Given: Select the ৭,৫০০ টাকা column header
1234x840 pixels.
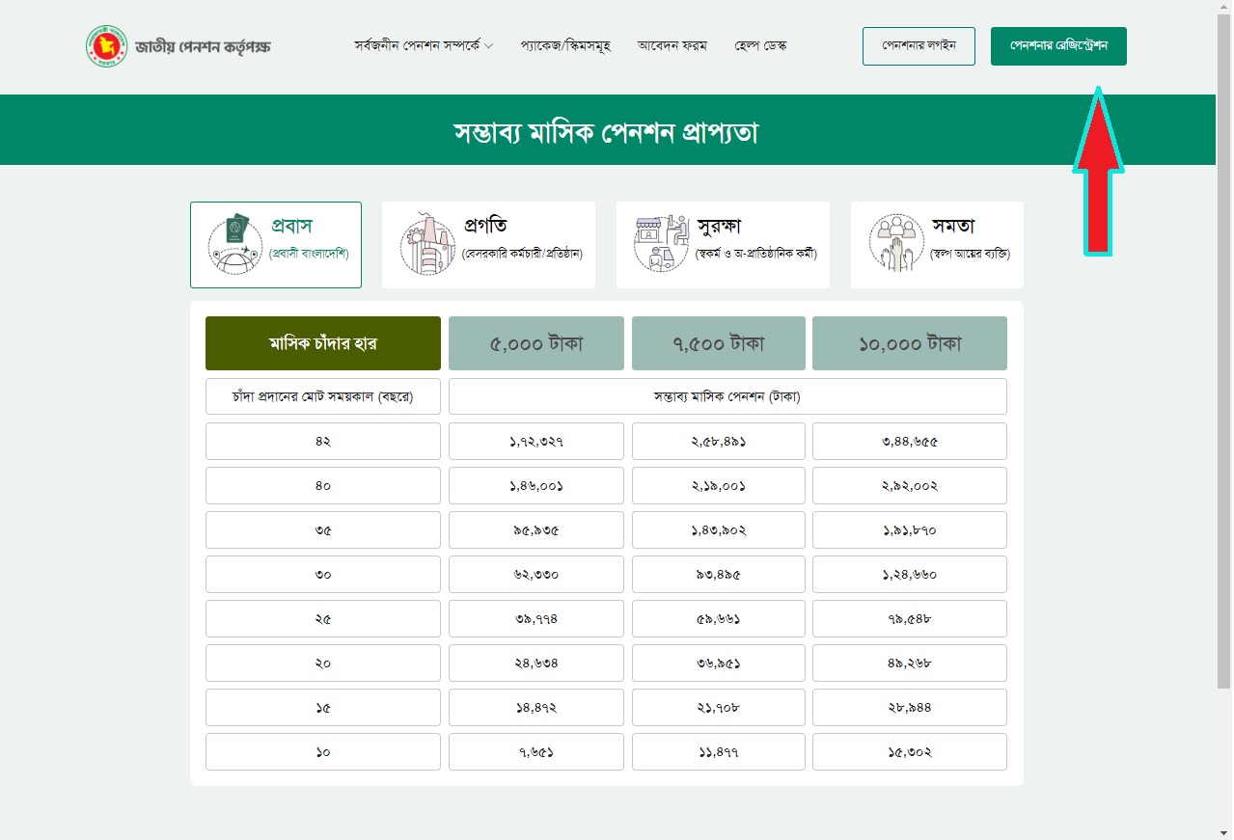Looking at the screenshot, I should 719,343.
